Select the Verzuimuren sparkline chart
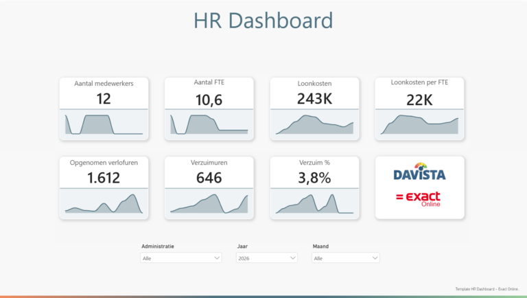Screen dimensions: 527x298 tap(209, 203)
